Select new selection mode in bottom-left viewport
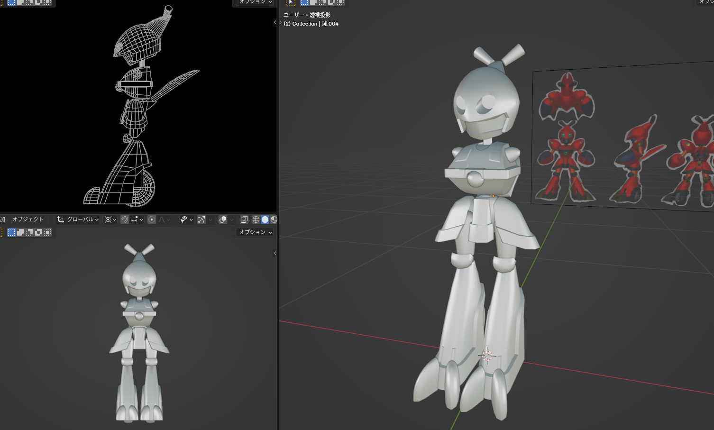Viewport: 714px width, 430px height. [x=11, y=232]
